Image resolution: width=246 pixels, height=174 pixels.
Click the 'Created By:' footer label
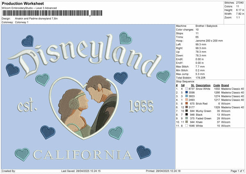tap(9, 171)
